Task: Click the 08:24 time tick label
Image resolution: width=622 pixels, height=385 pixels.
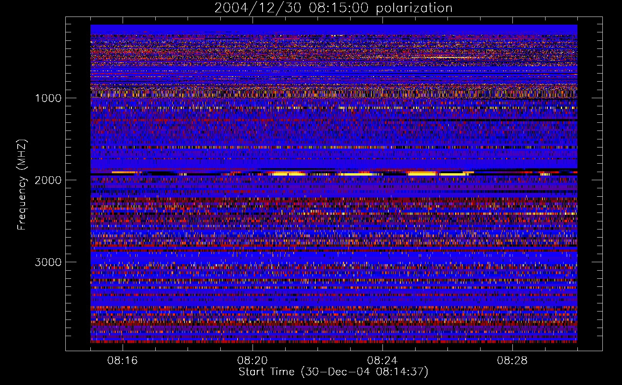Action: pyautogui.click(x=383, y=361)
